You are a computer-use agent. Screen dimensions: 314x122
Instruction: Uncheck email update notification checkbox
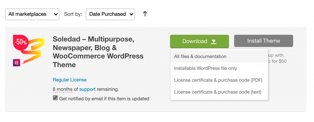[55, 98]
